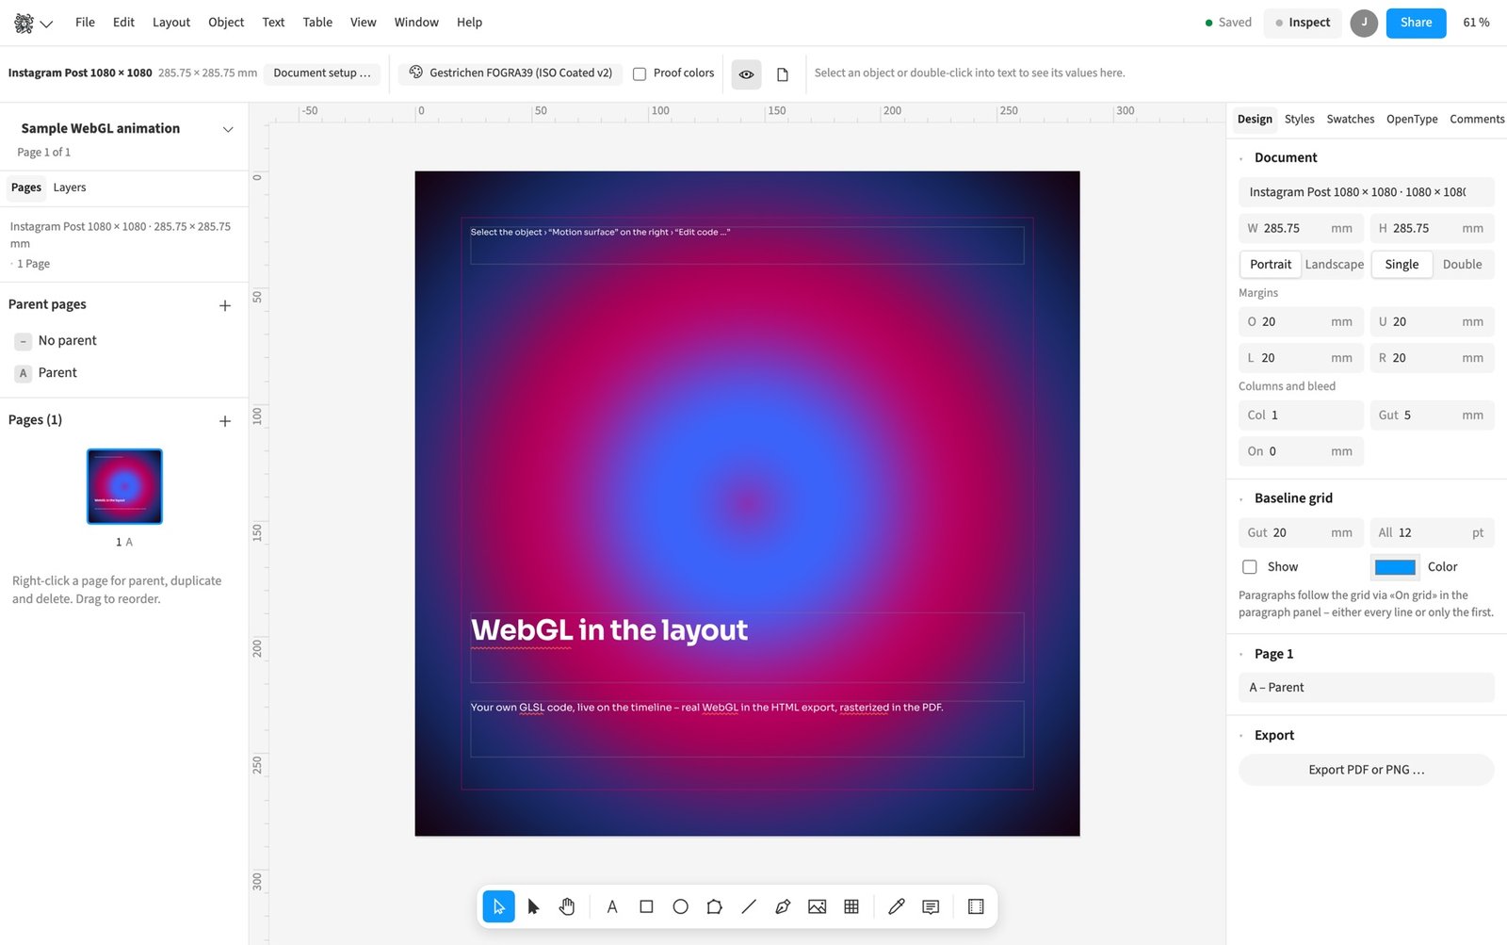The image size is (1507, 945).
Task: Switch to the Styles tab
Action: coord(1299,119)
